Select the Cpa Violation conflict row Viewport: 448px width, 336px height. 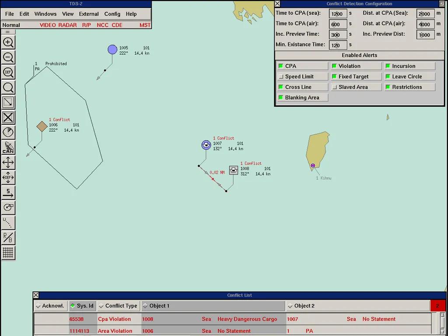pyautogui.click(x=114, y=319)
